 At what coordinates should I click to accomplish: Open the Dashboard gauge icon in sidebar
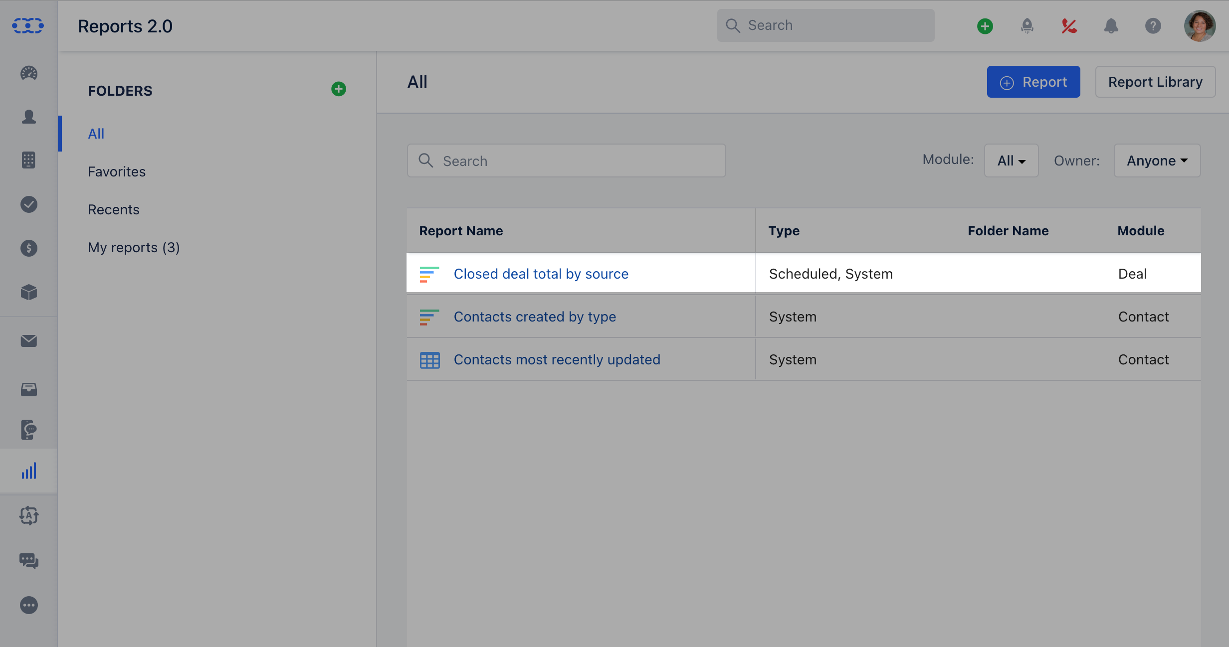tap(28, 73)
